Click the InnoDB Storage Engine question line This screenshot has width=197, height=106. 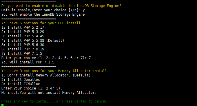click(x=61, y=6)
